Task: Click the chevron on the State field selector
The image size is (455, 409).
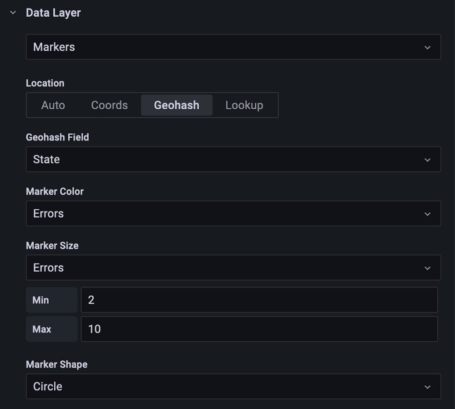Action: point(427,159)
